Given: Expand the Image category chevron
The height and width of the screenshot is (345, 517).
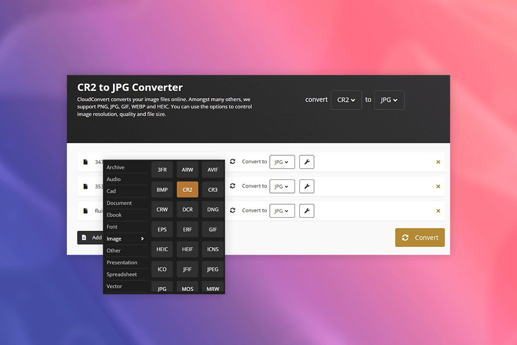Looking at the screenshot, I should (x=142, y=239).
